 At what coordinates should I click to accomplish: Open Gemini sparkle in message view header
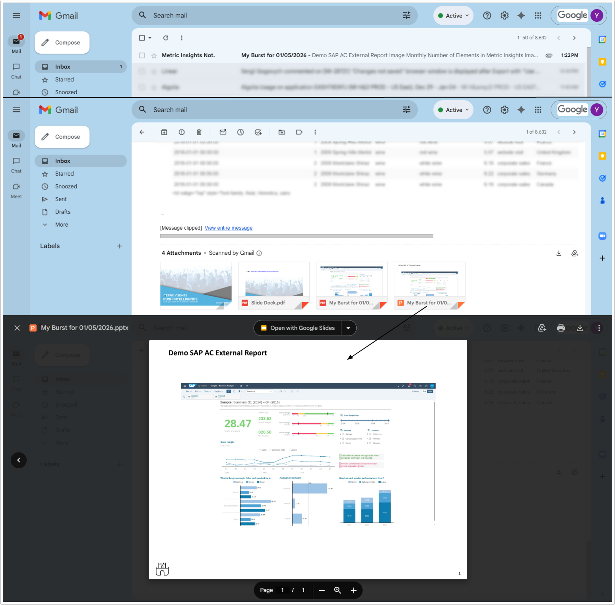(521, 110)
